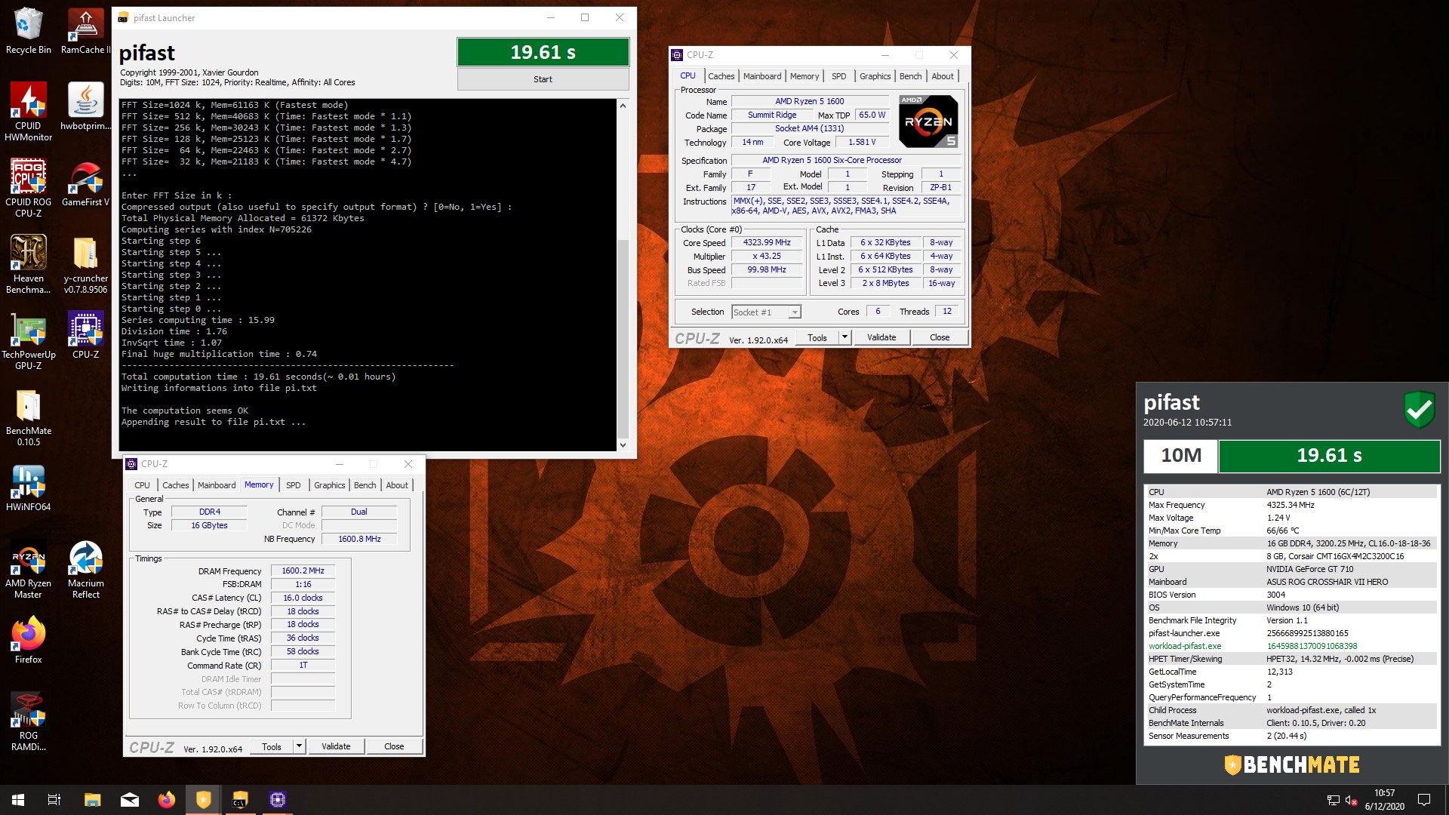The height and width of the screenshot is (815, 1449).
Task: Click Close button in processor CPU-Z window
Action: pos(940,337)
